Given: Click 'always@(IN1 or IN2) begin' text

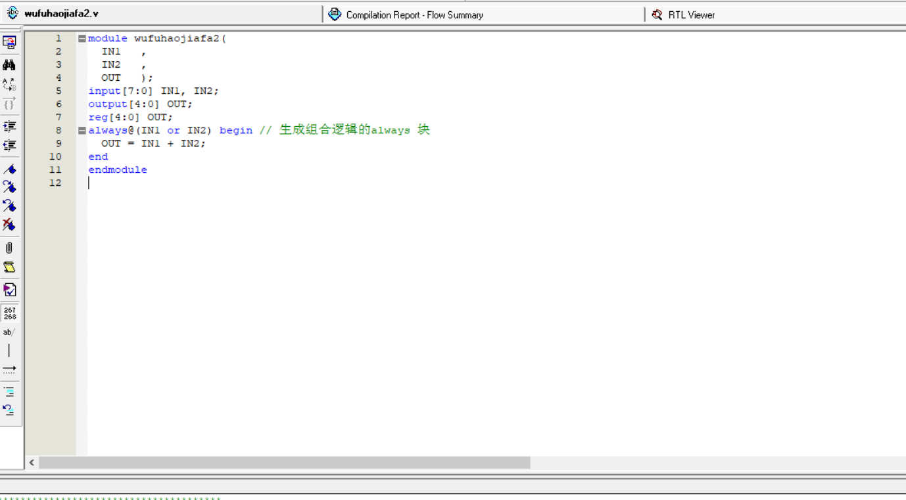Looking at the screenshot, I should 170,130.
